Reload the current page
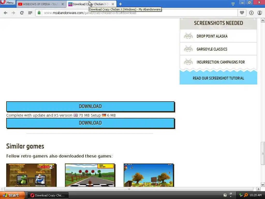This screenshot has width=265, height=199. pos(22,13)
